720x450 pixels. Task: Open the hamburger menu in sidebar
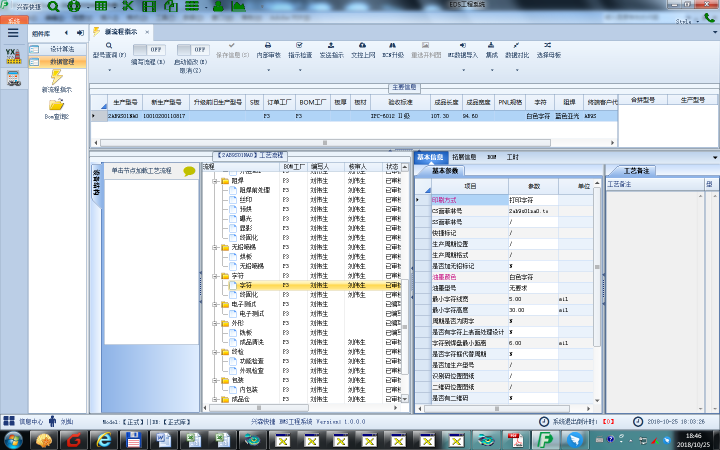tap(13, 33)
